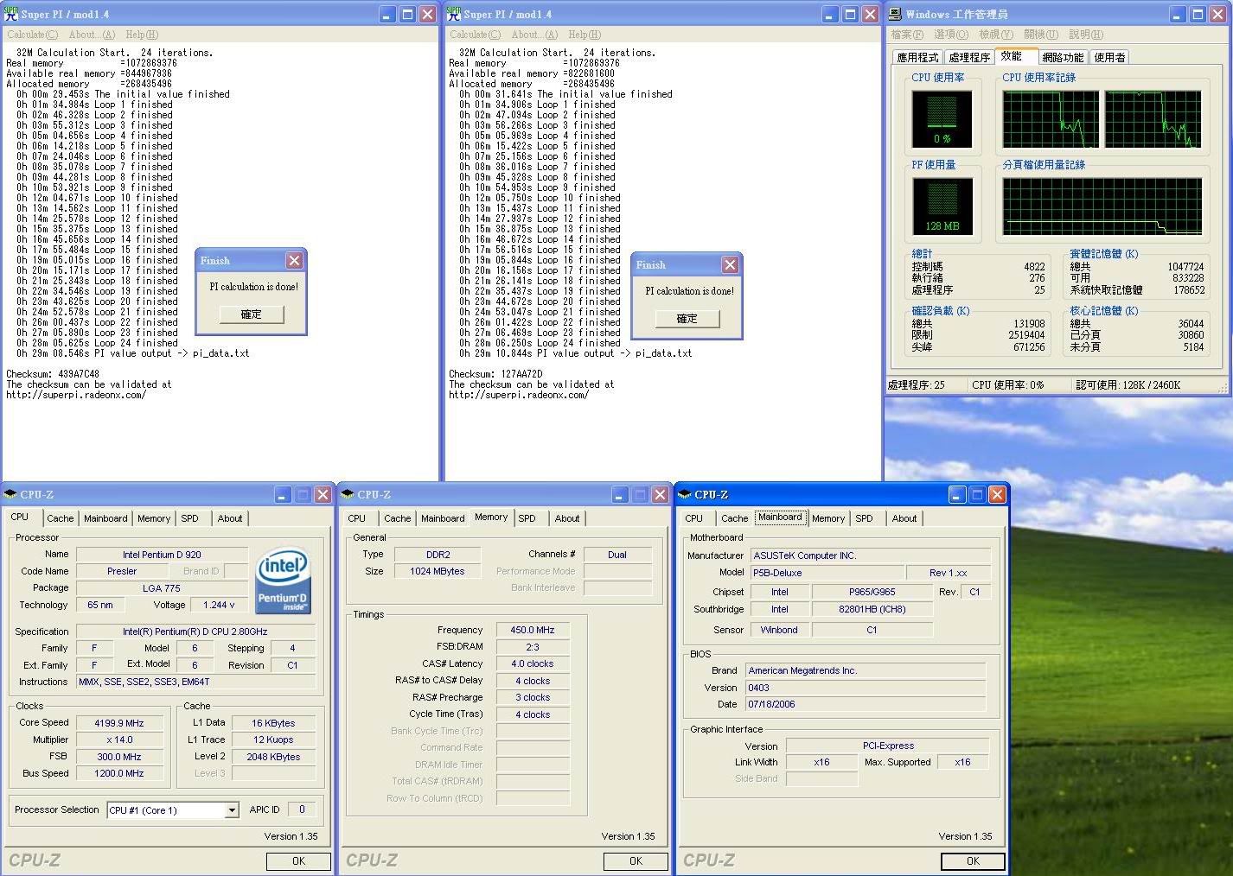Image resolution: width=1233 pixels, height=876 pixels.
Task: Click the PF usage gauge showing 128 MB
Action: pos(942,206)
